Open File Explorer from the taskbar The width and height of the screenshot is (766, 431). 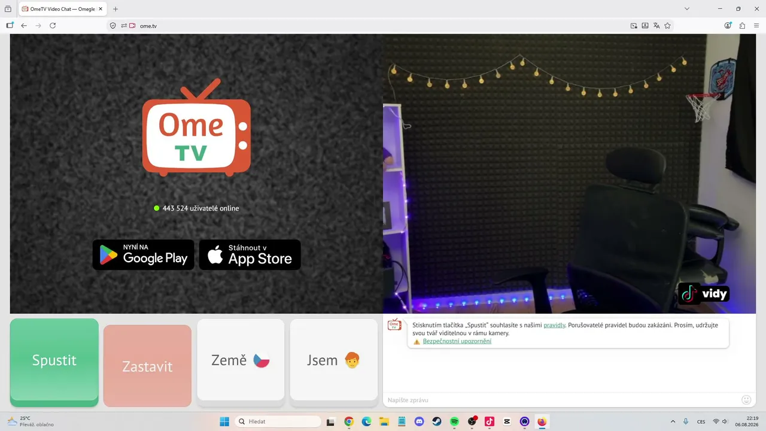point(384,421)
